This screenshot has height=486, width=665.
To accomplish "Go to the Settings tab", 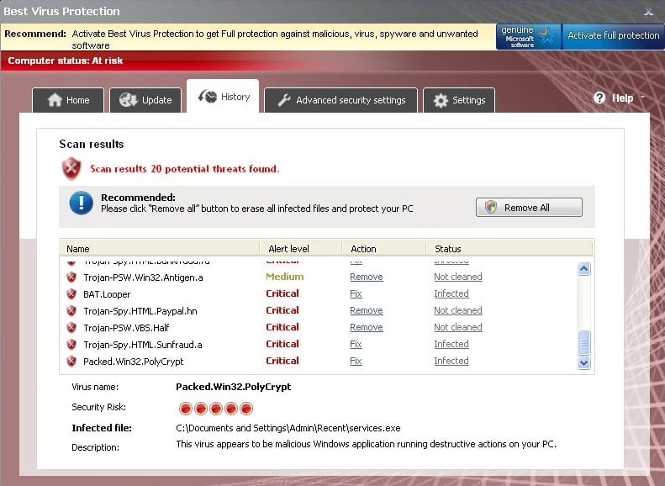I will pyautogui.click(x=459, y=100).
